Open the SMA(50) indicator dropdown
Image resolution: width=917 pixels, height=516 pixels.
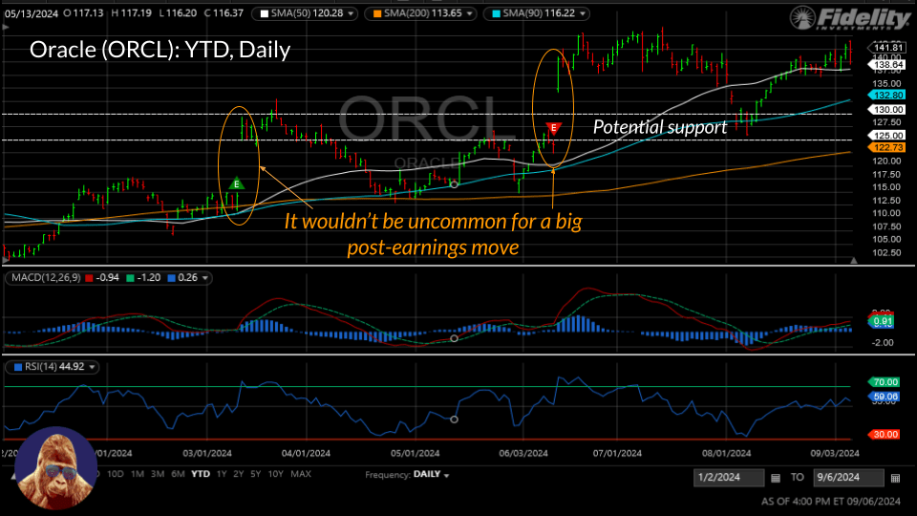[x=352, y=14]
